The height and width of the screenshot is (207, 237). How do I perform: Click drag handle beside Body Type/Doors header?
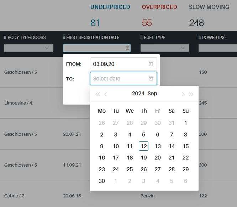5,38
